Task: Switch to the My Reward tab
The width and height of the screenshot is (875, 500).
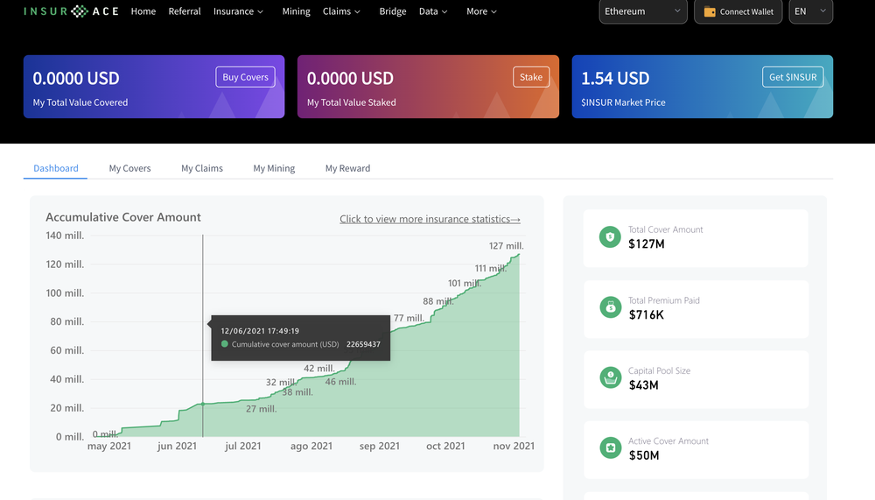Action: (x=347, y=168)
